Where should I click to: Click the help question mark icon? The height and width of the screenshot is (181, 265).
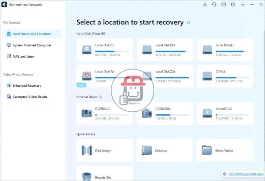(224, 174)
